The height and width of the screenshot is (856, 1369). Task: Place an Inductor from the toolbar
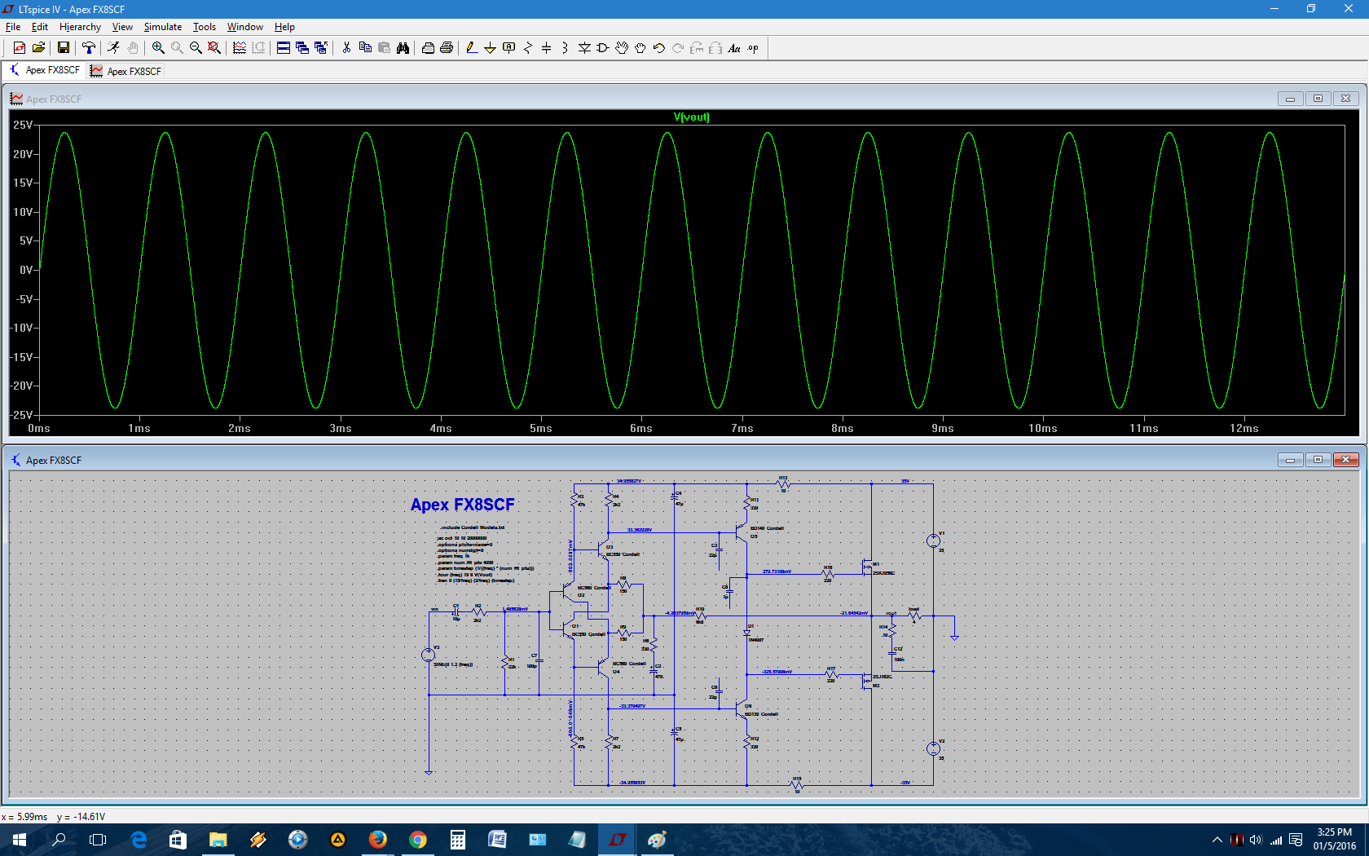(x=566, y=48)
